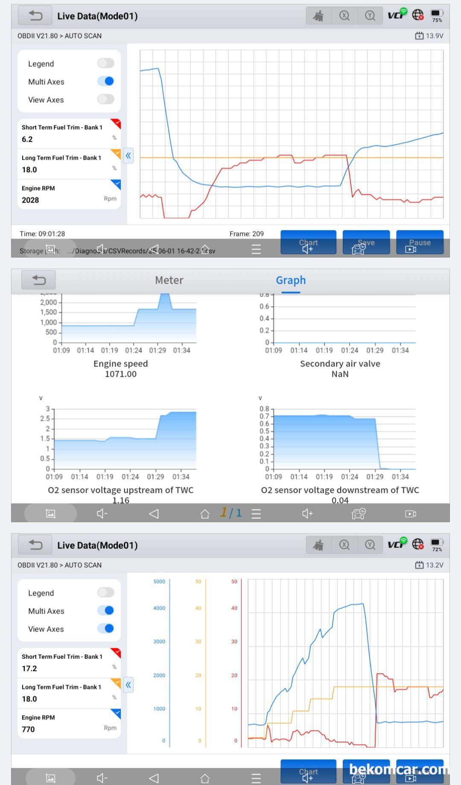Start screen recording from the Graph screen's navigation bar
461x785 pixels.
(x=411, y=514)
